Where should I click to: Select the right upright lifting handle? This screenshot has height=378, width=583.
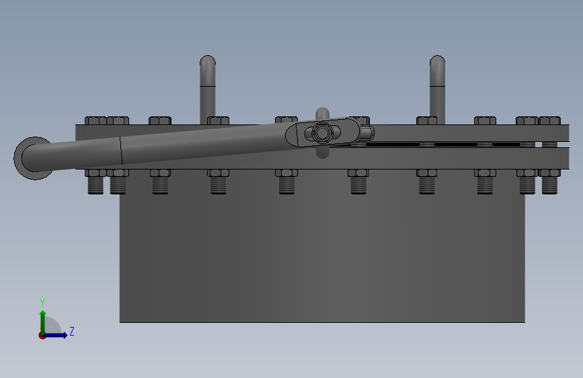pos(437,89)
